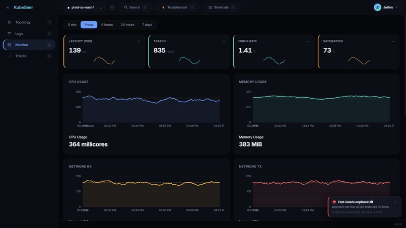406x228 pixels.
Task: Click the 1.41 % error rate value
Action: (x=247, y=50)
